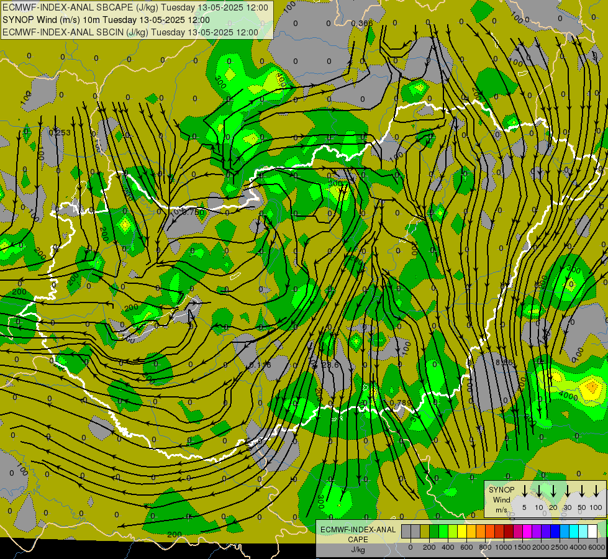Click the wind arrow above the 30 m/s label
Image resolution: width=608 pixels, height=559 pixels.
(568, 491)
